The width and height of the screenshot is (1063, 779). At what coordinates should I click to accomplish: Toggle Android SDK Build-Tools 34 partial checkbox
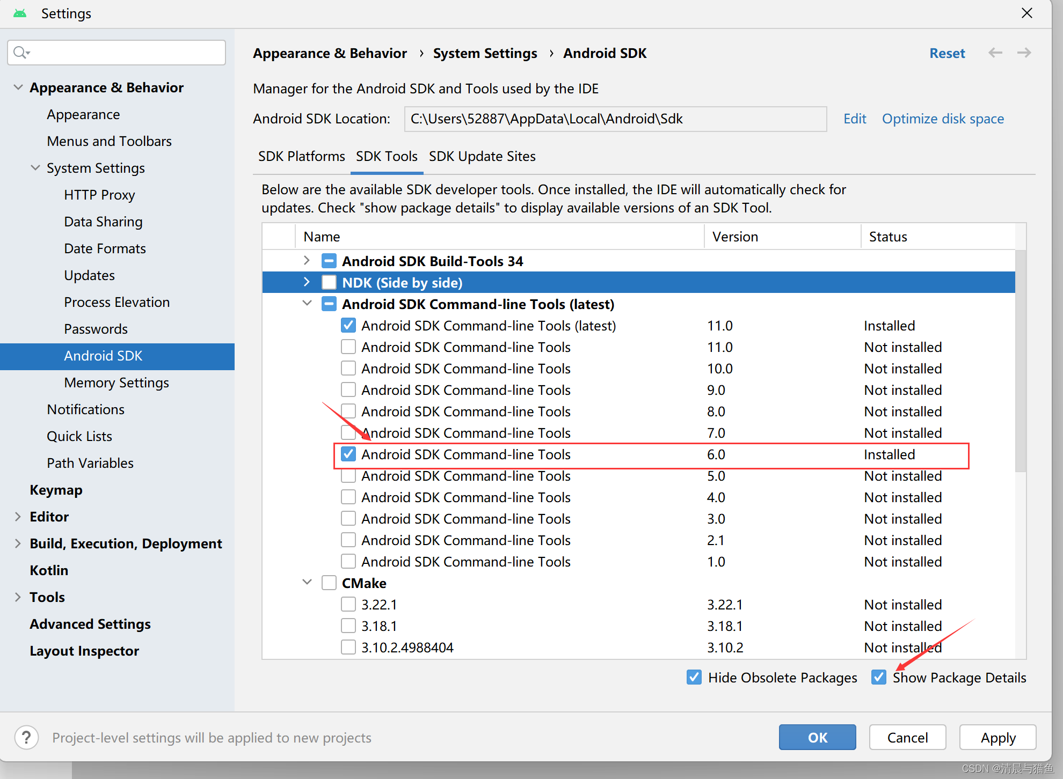(x=329, y=261)
